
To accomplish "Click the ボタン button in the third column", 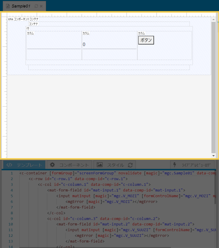I will (146, 40).
